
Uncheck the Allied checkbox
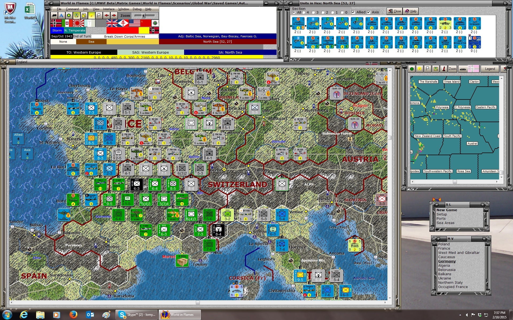(353, 12)
